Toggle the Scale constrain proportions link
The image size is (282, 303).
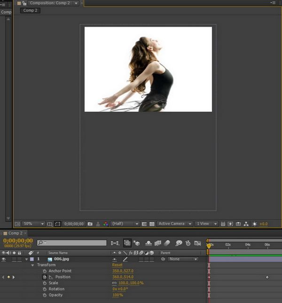[x=114, y=283]
